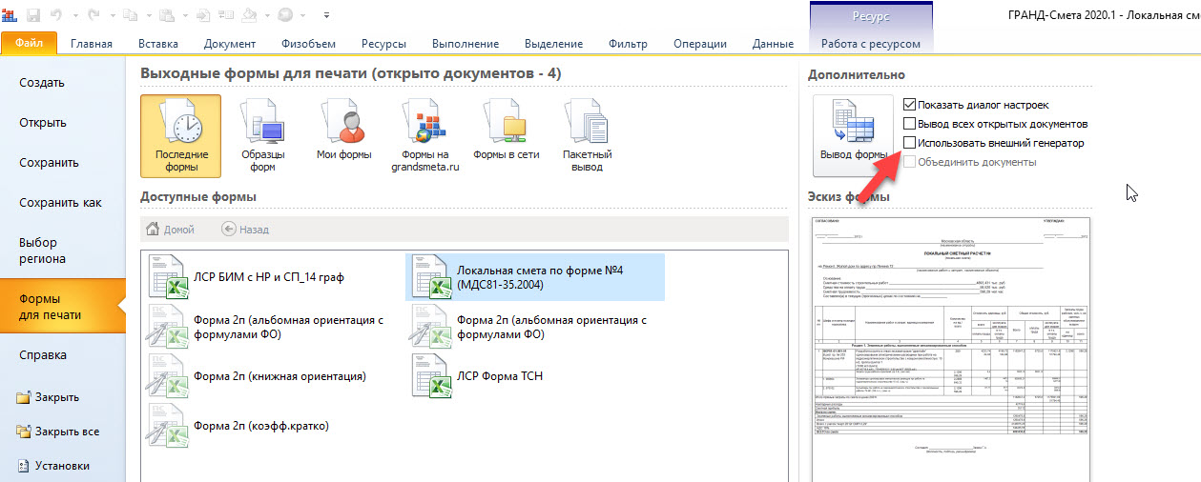Click the Объединить документы checkbox
The width and height of the screenshot is (1201, 482).
coord(909,162)
